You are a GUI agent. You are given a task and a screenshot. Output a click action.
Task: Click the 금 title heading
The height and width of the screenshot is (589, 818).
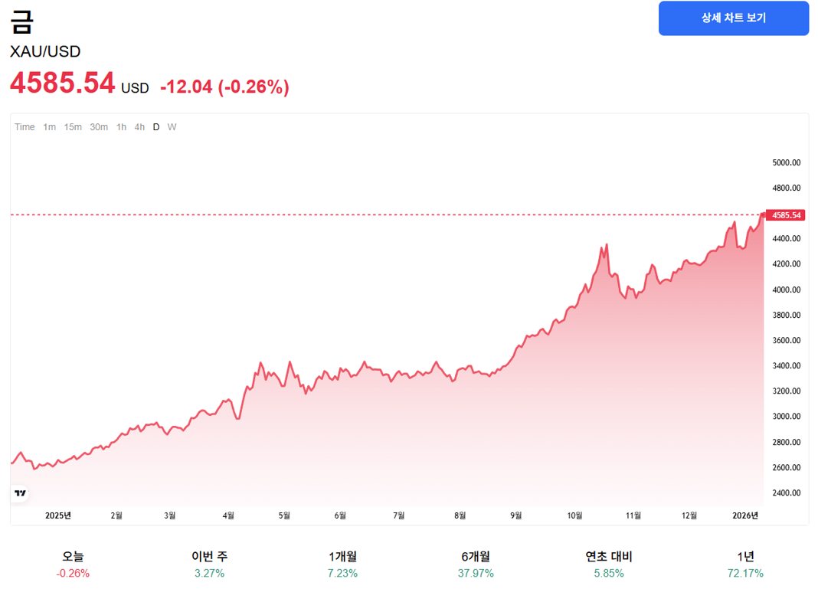pos(21,21)
